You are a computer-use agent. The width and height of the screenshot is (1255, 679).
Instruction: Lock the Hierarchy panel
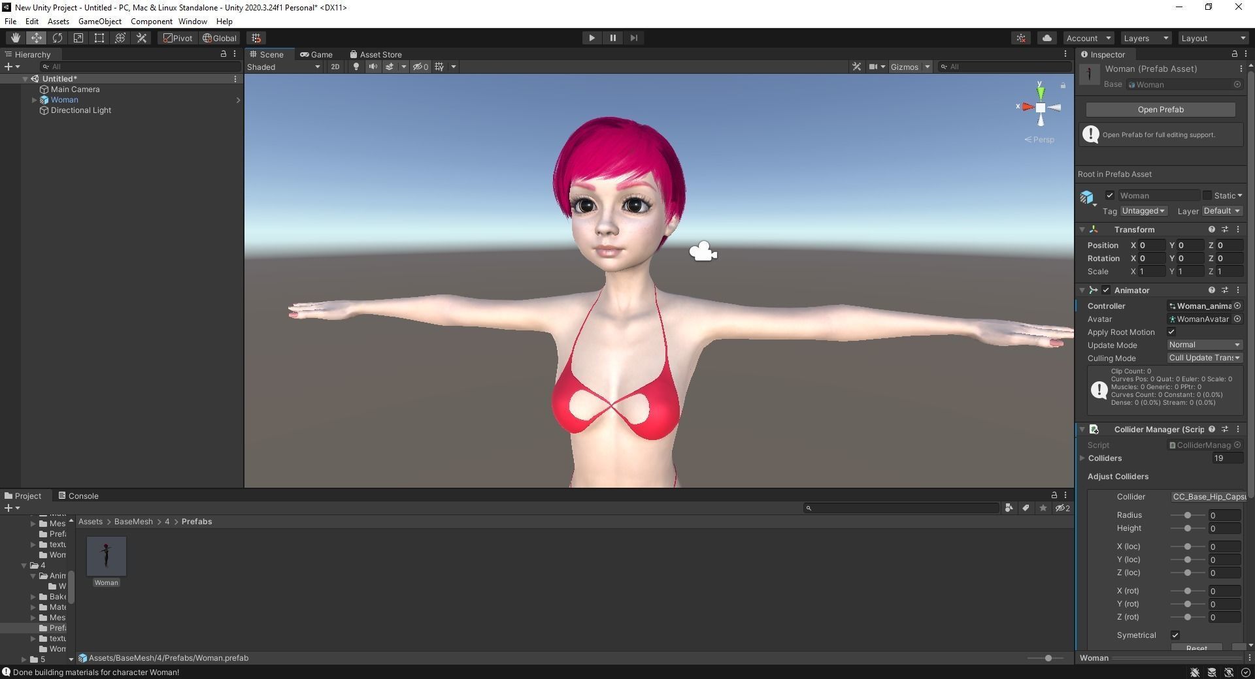(223, 54)
